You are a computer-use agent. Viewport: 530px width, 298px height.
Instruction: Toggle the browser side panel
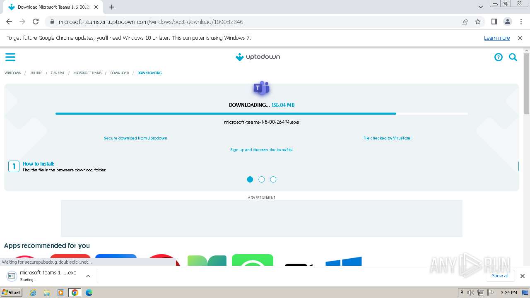click(494, 22)
